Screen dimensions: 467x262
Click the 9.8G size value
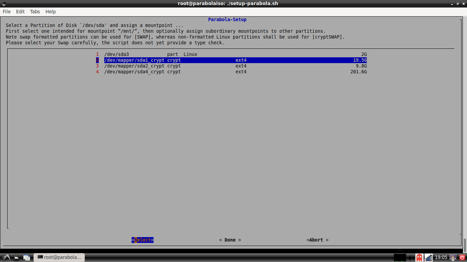pos(361,66)
